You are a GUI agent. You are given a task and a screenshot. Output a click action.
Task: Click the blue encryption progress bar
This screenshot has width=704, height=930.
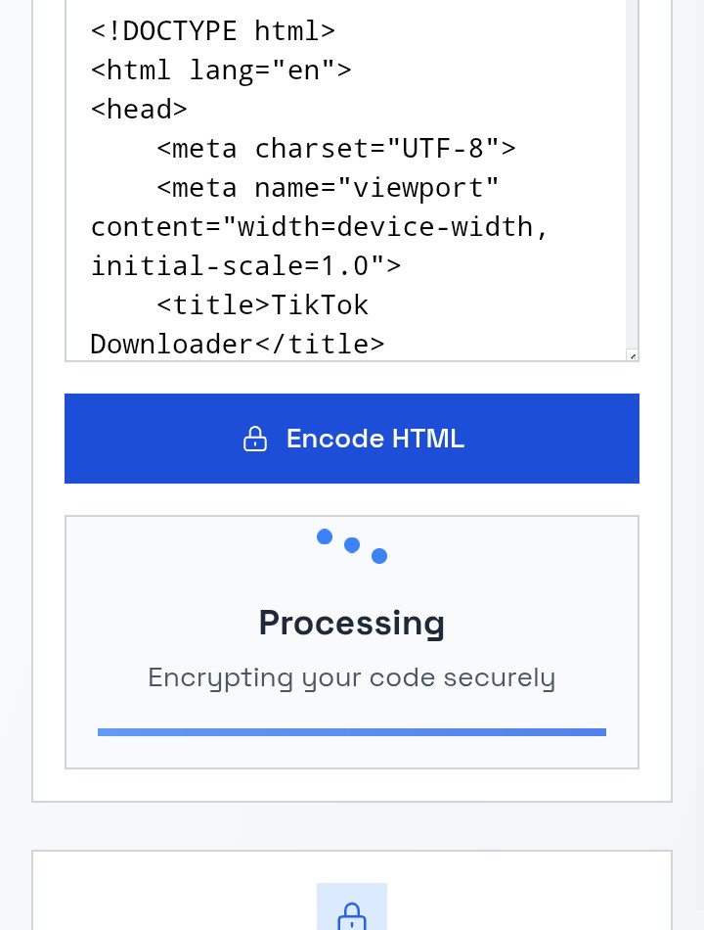pyautogui.click(x=352, y=732)
